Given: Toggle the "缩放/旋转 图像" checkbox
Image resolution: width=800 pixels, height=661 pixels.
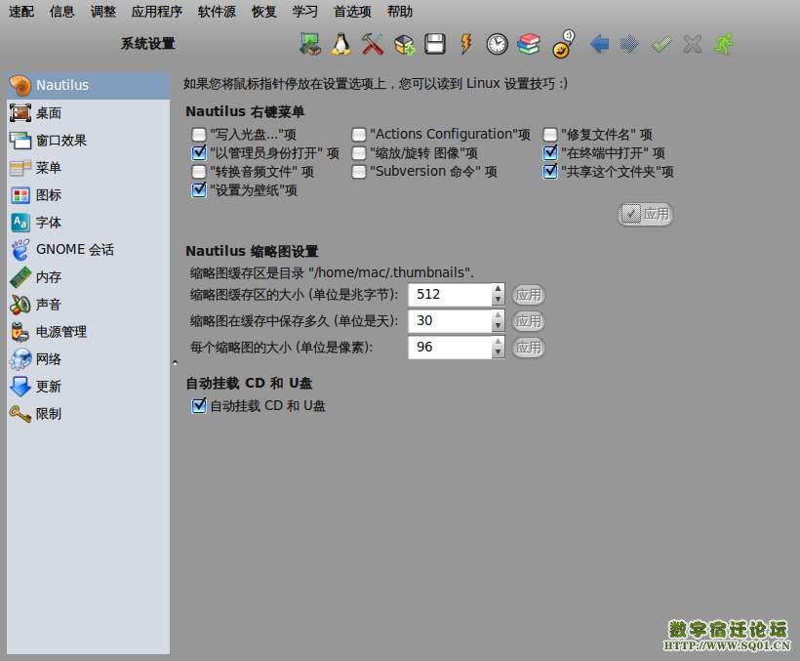Looking at the screenshot, I should (x=359, y=153).
